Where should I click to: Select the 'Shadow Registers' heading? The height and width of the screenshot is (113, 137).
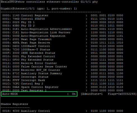14,104
